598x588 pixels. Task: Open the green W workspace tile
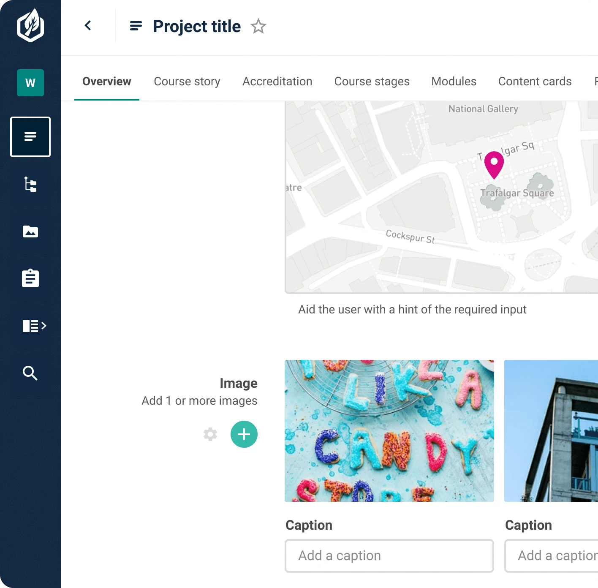click(30, 83)
